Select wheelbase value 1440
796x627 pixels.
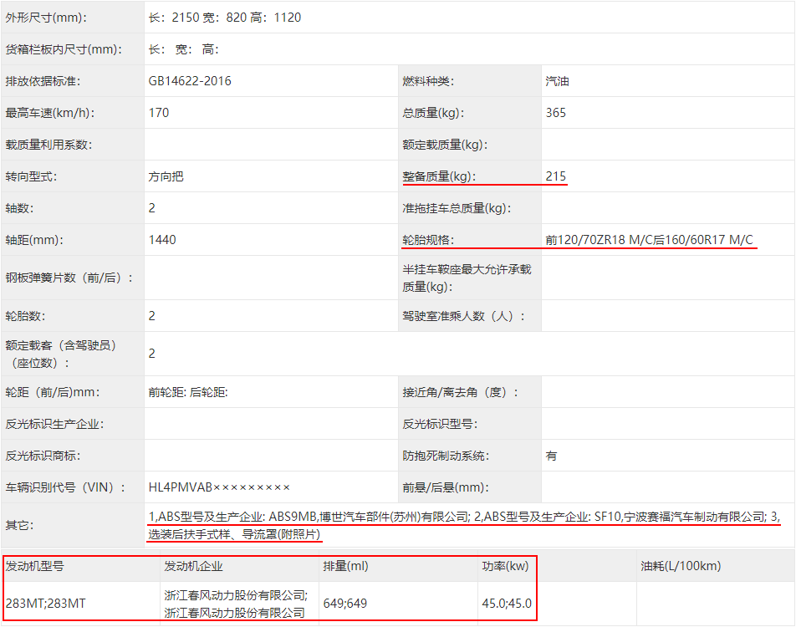click(x=162, y=240)
